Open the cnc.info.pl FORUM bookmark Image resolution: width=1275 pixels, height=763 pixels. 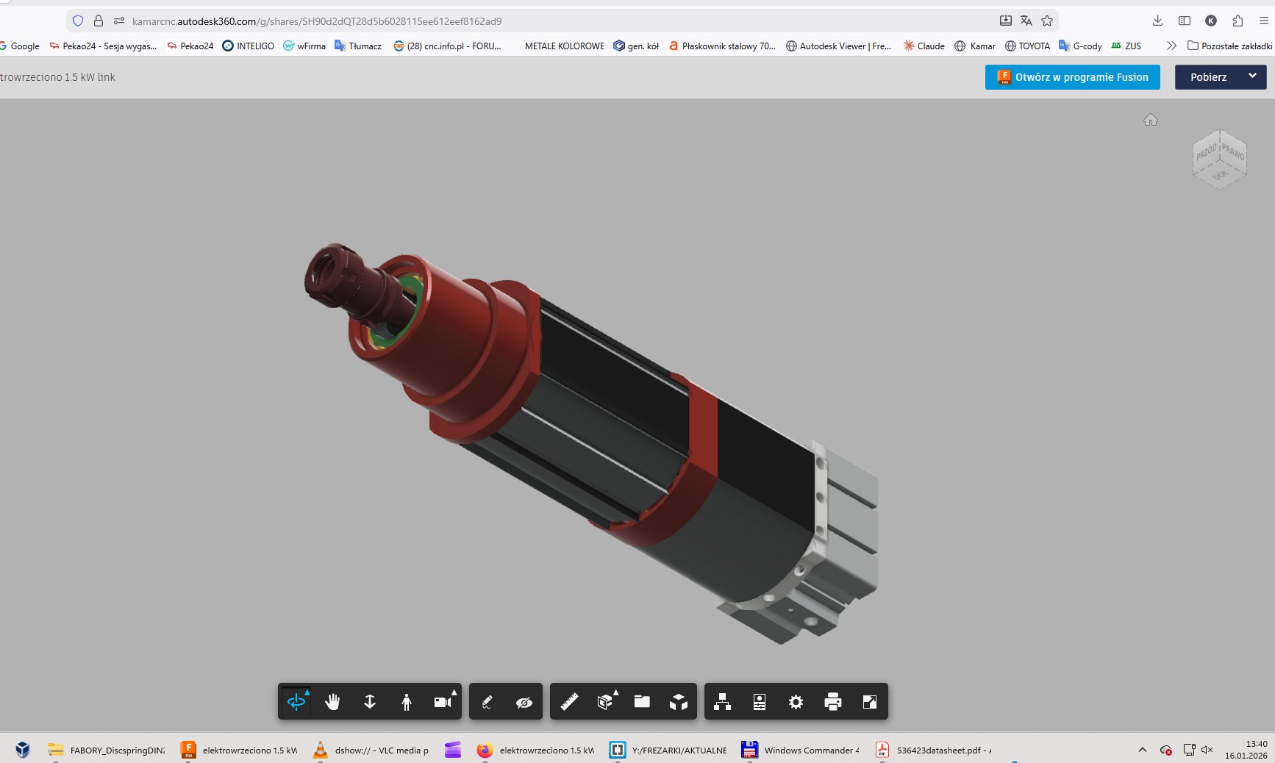tap(447, 46)
